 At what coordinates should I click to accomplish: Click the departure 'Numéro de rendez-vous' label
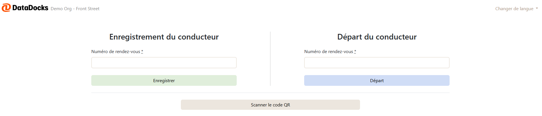(329, 52)
